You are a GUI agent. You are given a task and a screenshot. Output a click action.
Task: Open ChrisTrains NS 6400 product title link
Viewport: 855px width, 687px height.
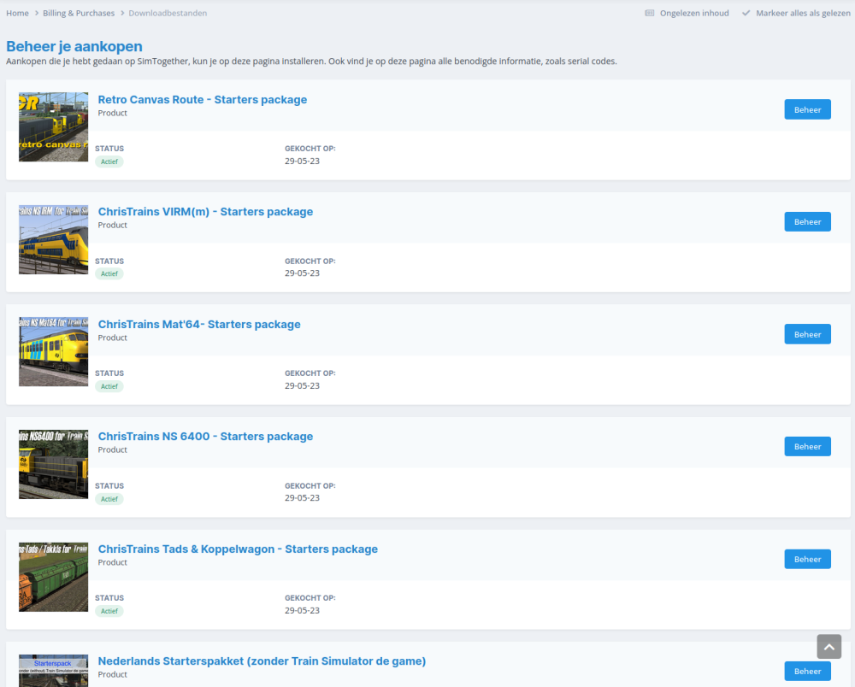coord(205,437)
